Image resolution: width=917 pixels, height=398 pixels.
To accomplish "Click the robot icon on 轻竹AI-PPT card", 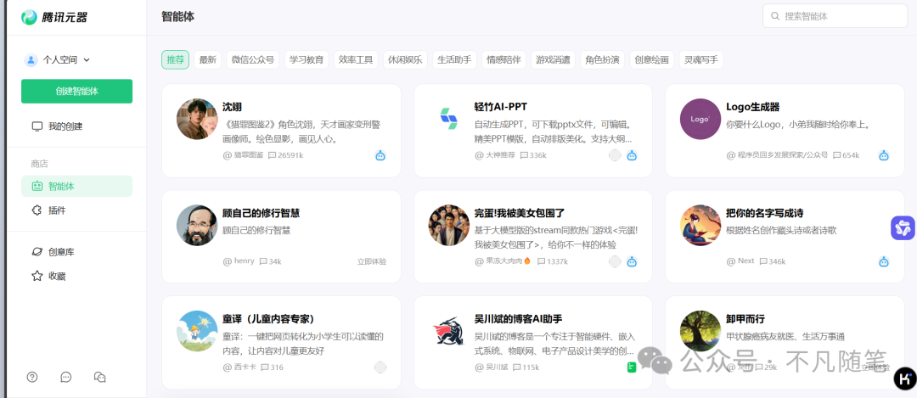I will [x=632, y=155].
